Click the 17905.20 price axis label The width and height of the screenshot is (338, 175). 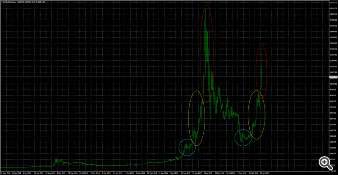tap(333, 20)
